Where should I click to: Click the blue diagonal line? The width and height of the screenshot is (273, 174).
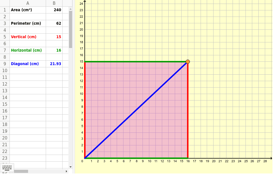click(136, 110)
